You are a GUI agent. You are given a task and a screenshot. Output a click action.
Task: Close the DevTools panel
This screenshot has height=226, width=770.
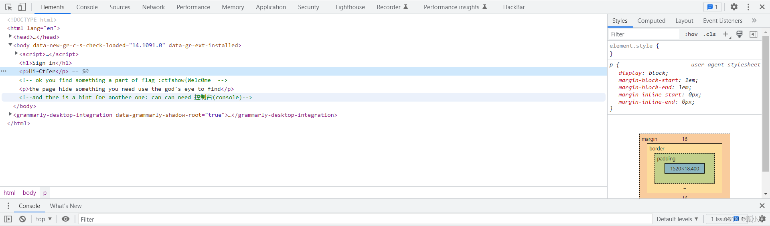click(x=762, y=7)
